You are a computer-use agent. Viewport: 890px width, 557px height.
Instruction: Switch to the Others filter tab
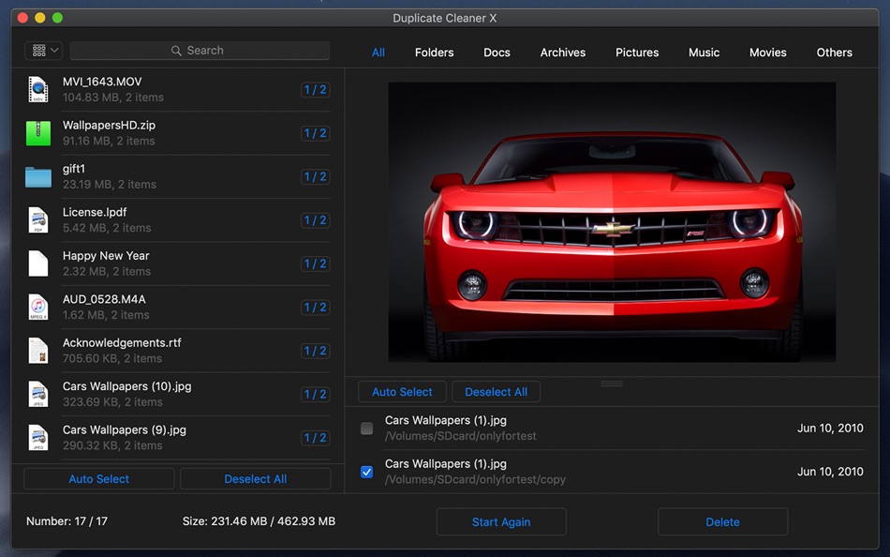point(834,53)
